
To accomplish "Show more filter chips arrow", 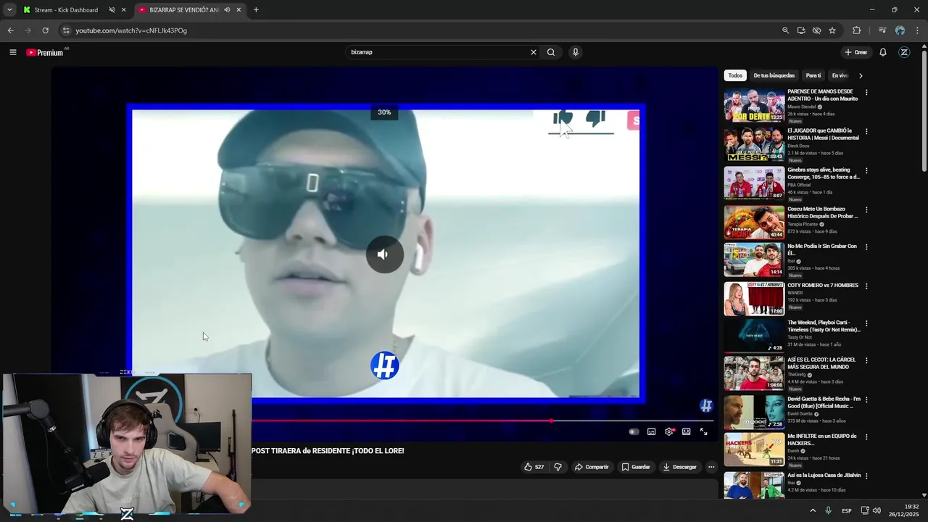I will coord(861,75).
